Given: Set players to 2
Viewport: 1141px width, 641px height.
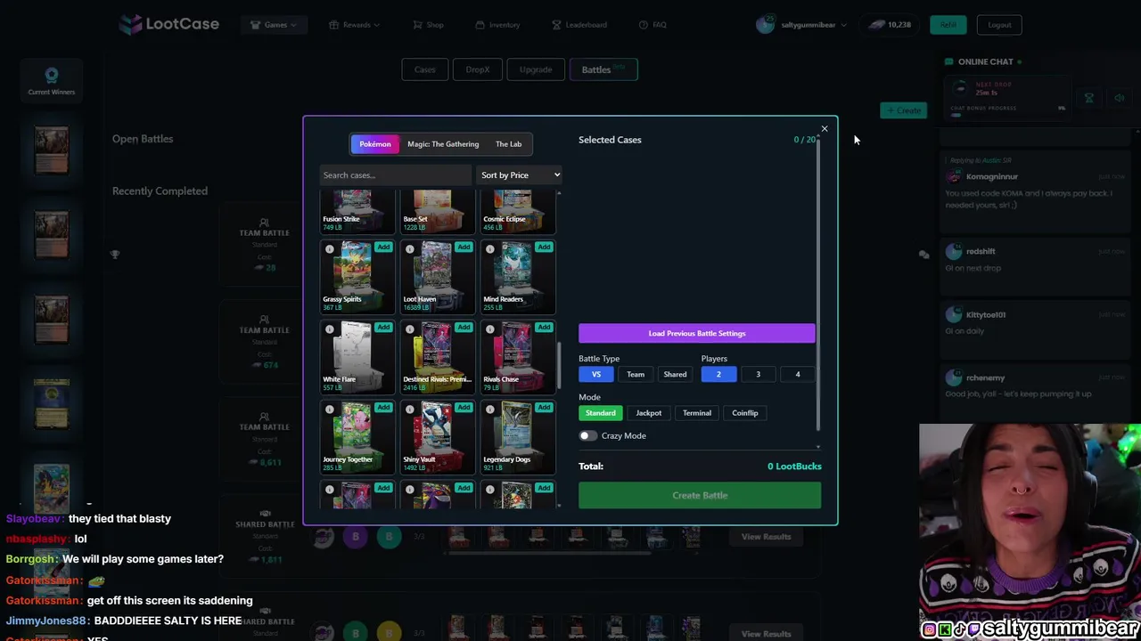Looking at the screenshot, I should (718, 375).
